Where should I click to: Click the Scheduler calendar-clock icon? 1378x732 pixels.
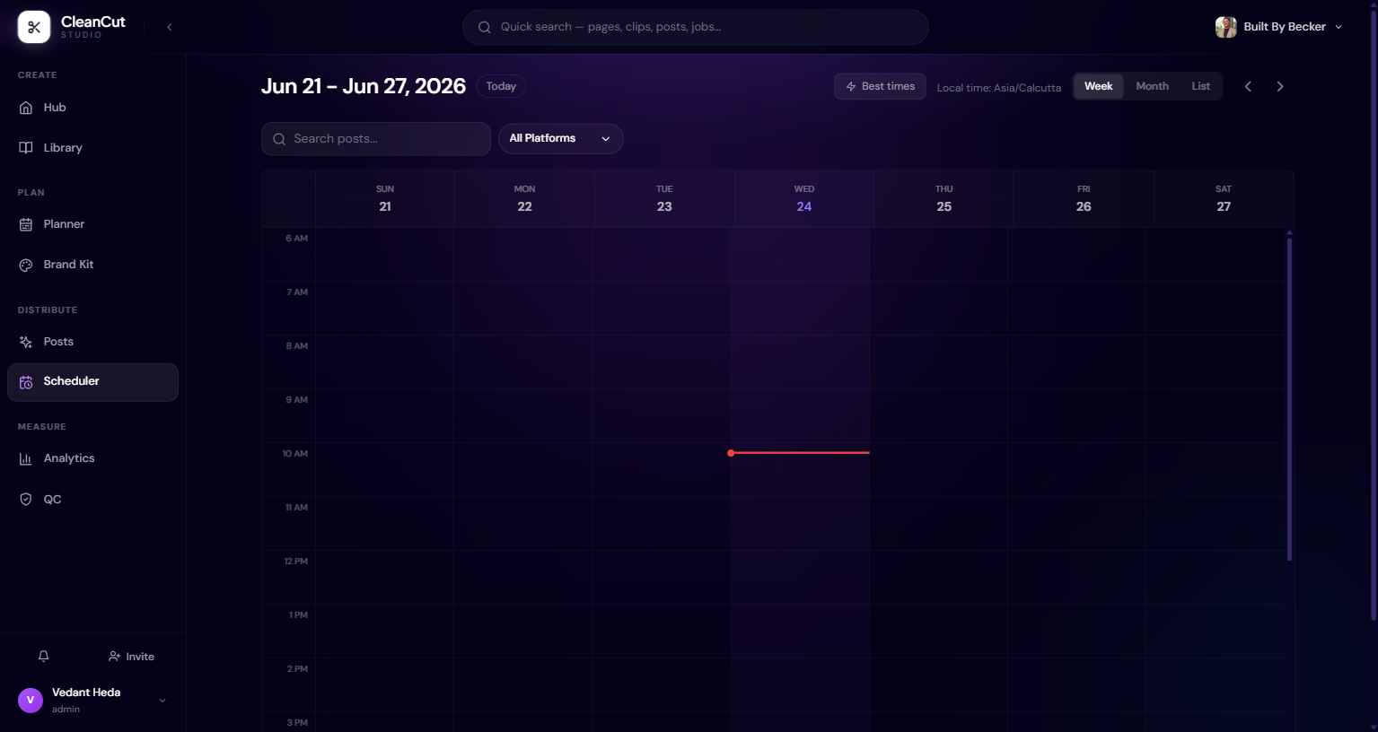point(26,382)
